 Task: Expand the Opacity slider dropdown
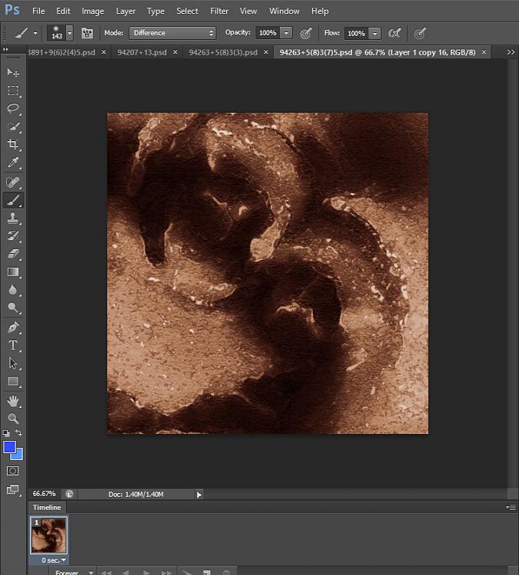click(x=286, y=33)
